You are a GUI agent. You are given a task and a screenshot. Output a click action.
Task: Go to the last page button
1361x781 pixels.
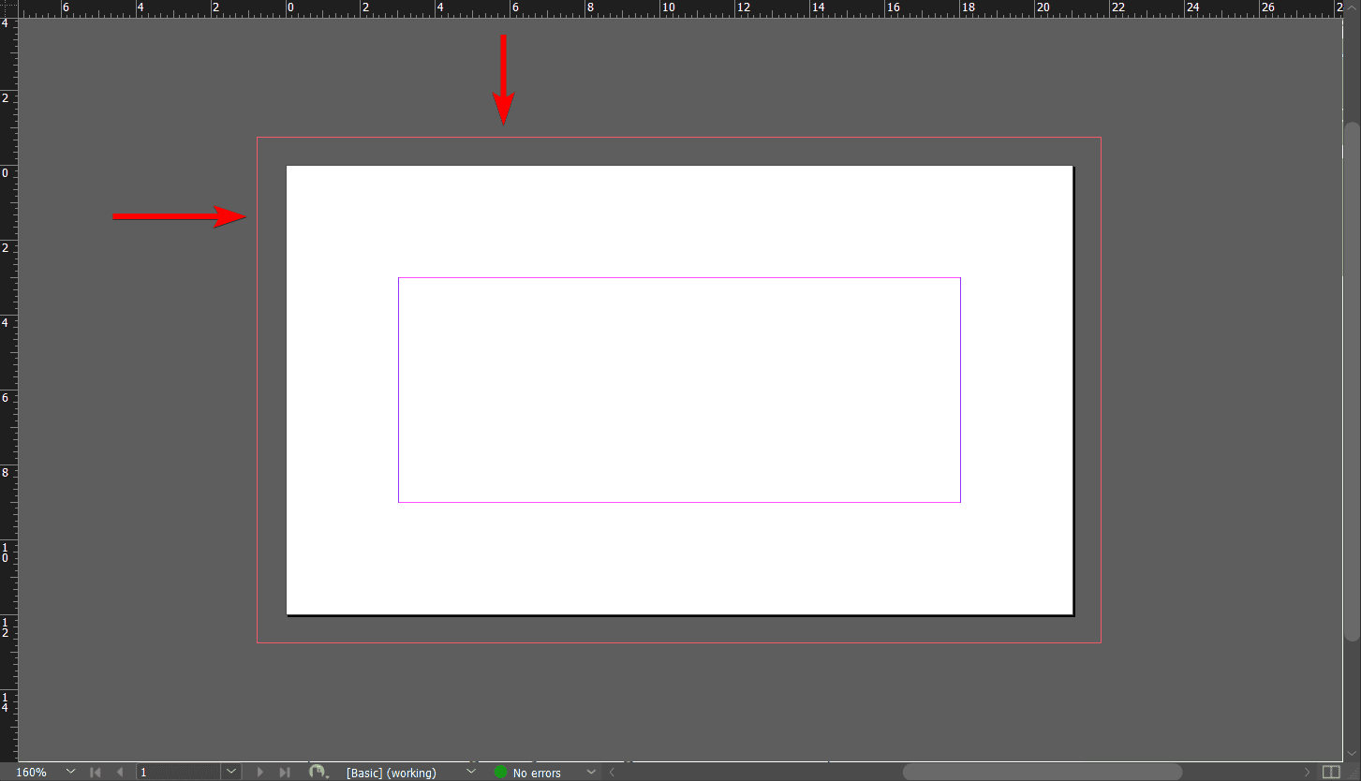coord(285,773)
